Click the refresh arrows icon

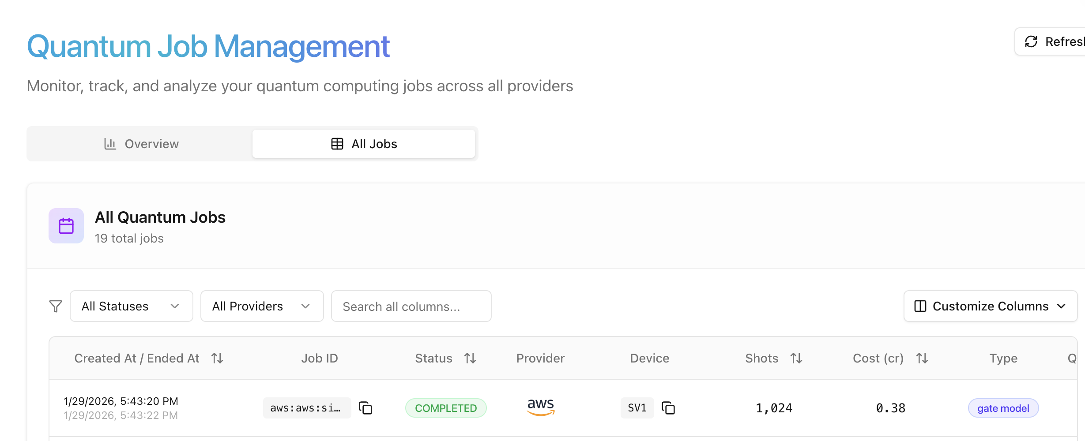point(1032,41)
